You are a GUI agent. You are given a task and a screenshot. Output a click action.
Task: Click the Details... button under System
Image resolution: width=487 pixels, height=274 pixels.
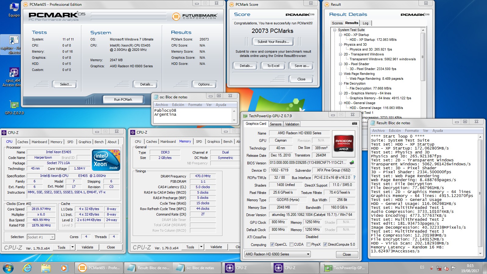[x=146, y=84]
